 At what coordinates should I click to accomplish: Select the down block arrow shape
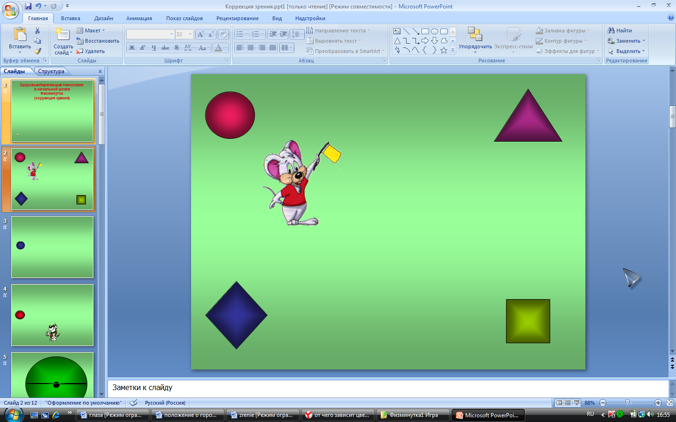coord(435,41)
